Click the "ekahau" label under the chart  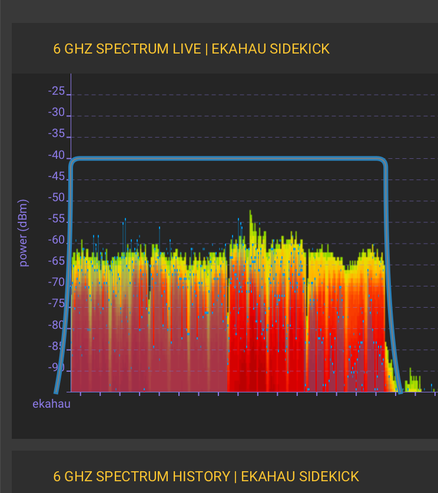pyautogui.click(x=51, y=404)
